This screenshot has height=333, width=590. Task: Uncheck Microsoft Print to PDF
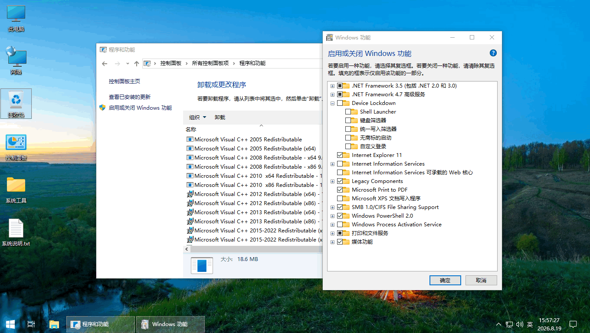(340, 189)
